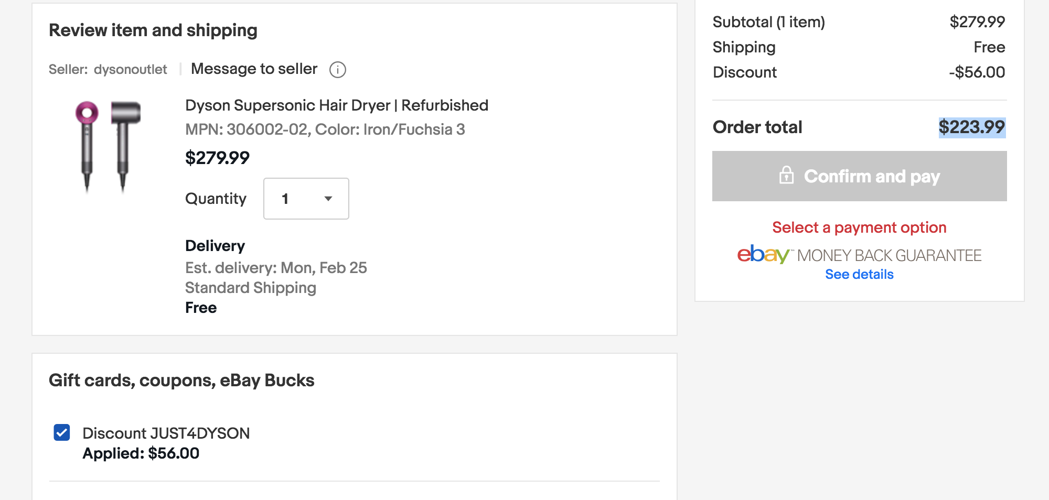Screen dimensions: 1049x500
Task: Click the Dyson hair dryer product thumbnail
Action: click(108, 146)
